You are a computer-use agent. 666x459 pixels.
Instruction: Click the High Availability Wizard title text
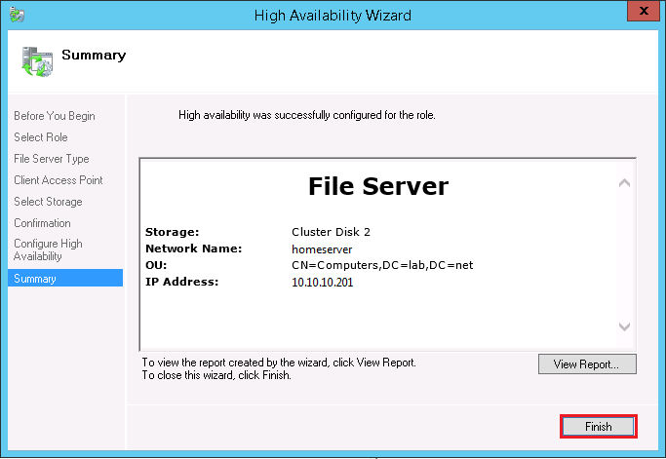pos(333,16)
